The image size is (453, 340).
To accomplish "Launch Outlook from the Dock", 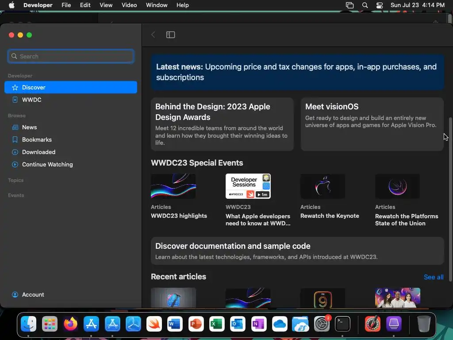I will [238, 324].
